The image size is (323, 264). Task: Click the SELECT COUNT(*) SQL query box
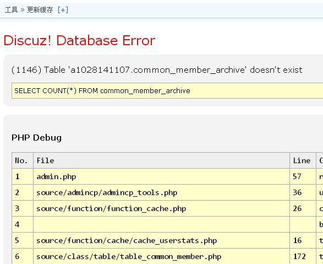click(x=167, y=91)
